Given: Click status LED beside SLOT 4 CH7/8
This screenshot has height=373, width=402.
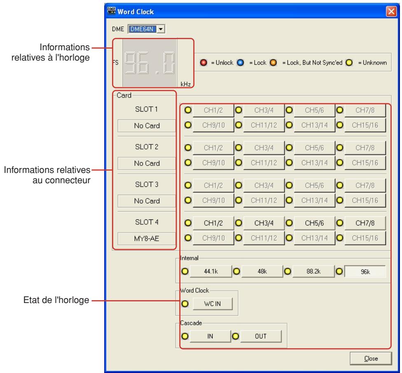Looking at the screenshot, I should [340, 223].
